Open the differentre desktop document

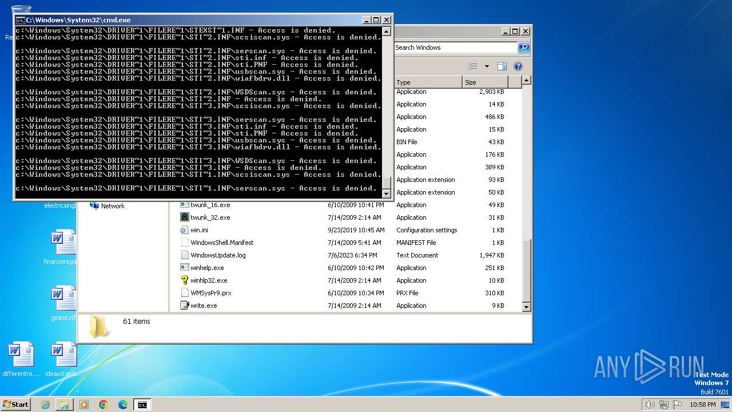[21, 359]
